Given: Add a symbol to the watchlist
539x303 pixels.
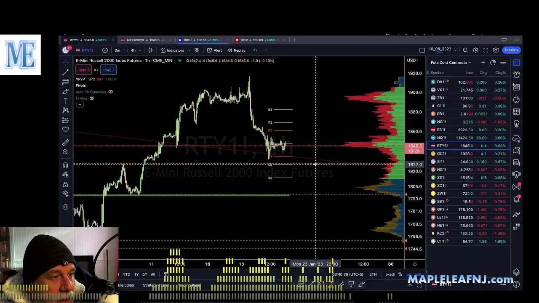Looking at the screenshot, I should [x=483, y=63].
